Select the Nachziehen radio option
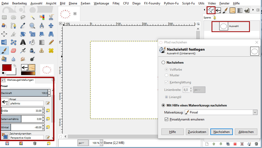The height and width of the screenshot is (148, 262). click(x=163, y=63)
